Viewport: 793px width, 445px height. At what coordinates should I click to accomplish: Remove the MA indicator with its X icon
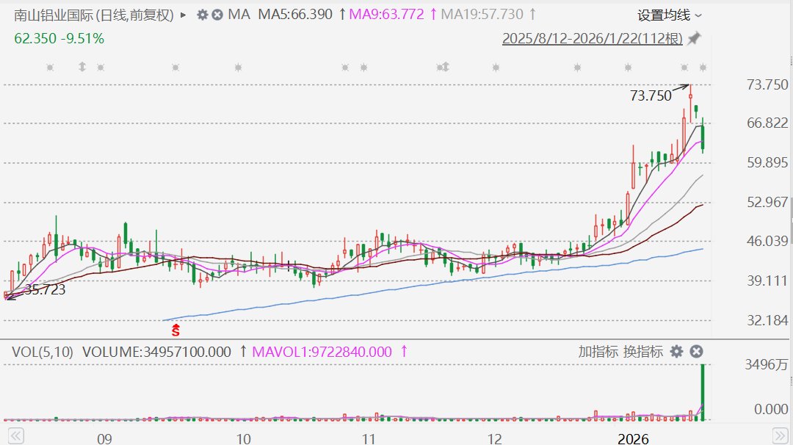click(217, 15)
